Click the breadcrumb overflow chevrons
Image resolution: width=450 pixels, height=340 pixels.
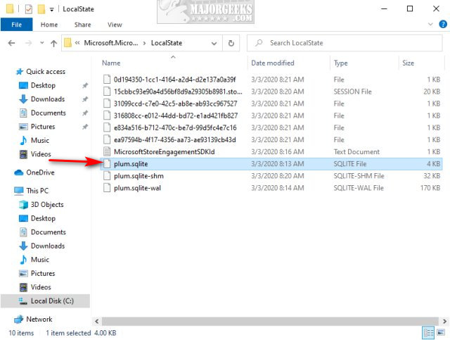(77, 43)
